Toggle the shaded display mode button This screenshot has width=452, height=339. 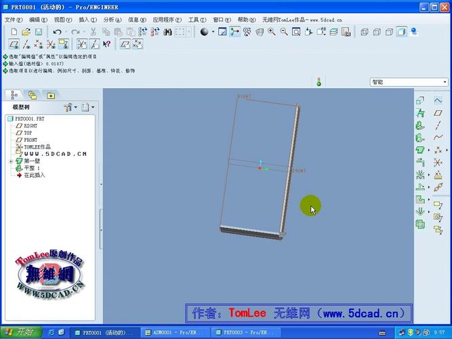pos(402,32)
